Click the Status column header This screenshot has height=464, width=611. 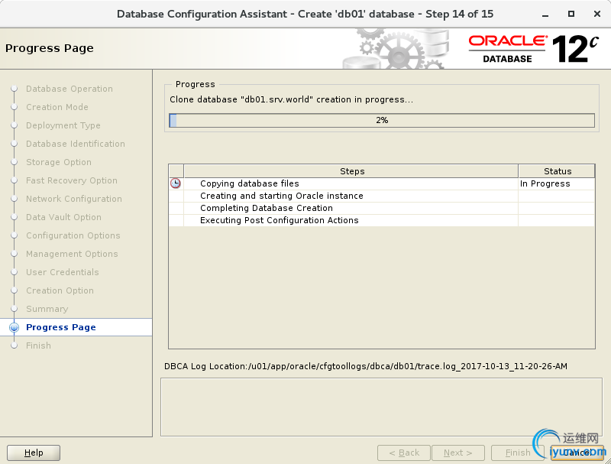click(x=557, y=171)
